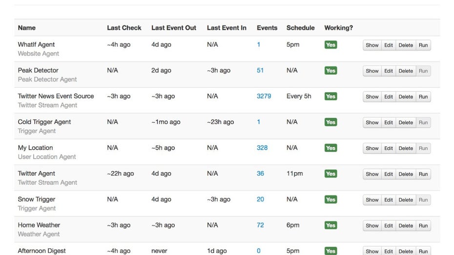Click the Working? column header
454x255 pixels.
pos(338,28)
